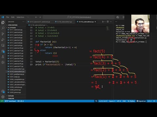Click Ln 23, Col 21 status
The width and height of the screenshot is (157, 117).
tap(103, 101)
